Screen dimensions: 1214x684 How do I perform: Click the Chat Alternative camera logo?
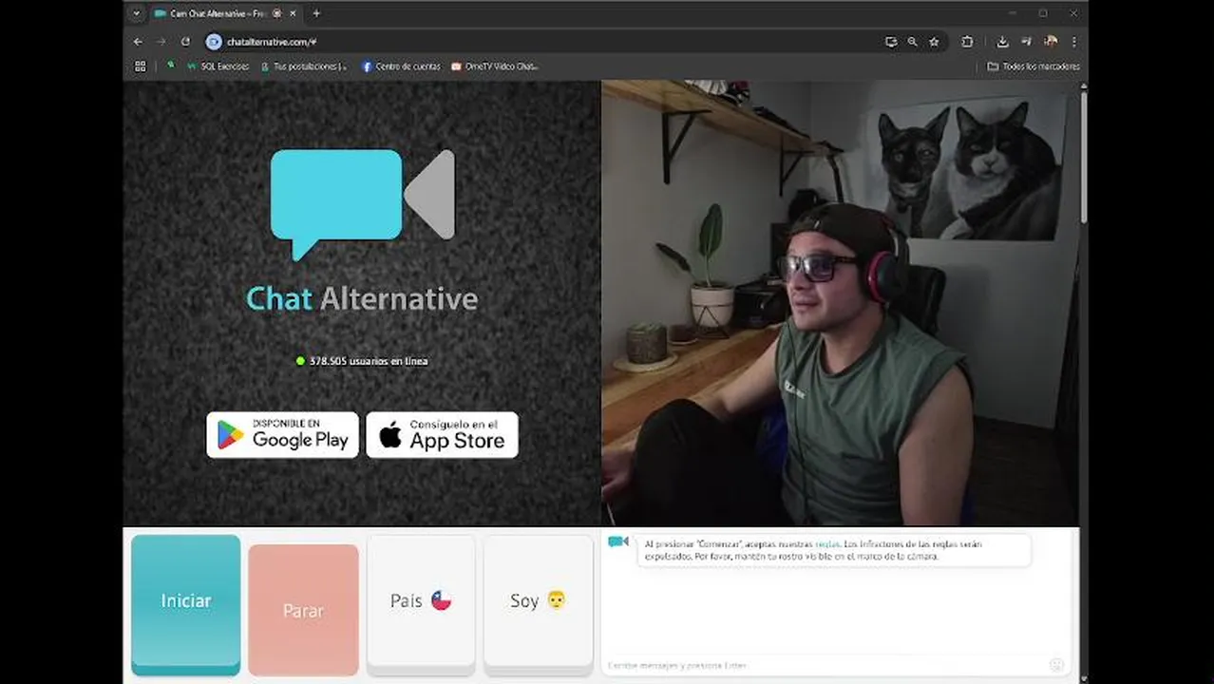coord(362,203)
